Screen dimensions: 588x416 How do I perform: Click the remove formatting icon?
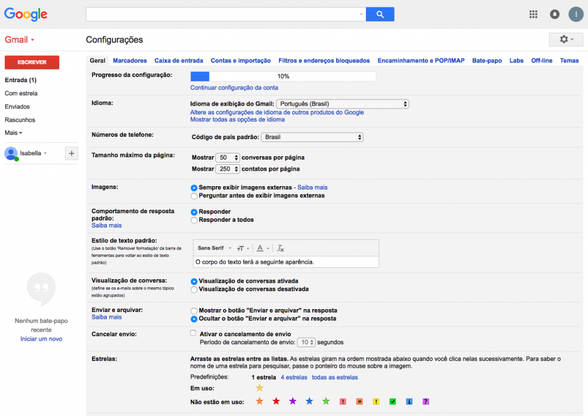point(280,248)
